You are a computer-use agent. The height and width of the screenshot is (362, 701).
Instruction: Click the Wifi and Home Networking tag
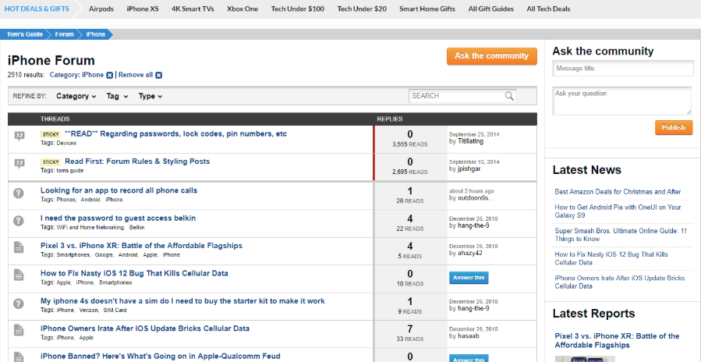tap(90, 227)
